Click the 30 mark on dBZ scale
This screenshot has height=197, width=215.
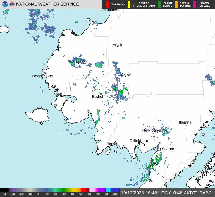(64, 194)
